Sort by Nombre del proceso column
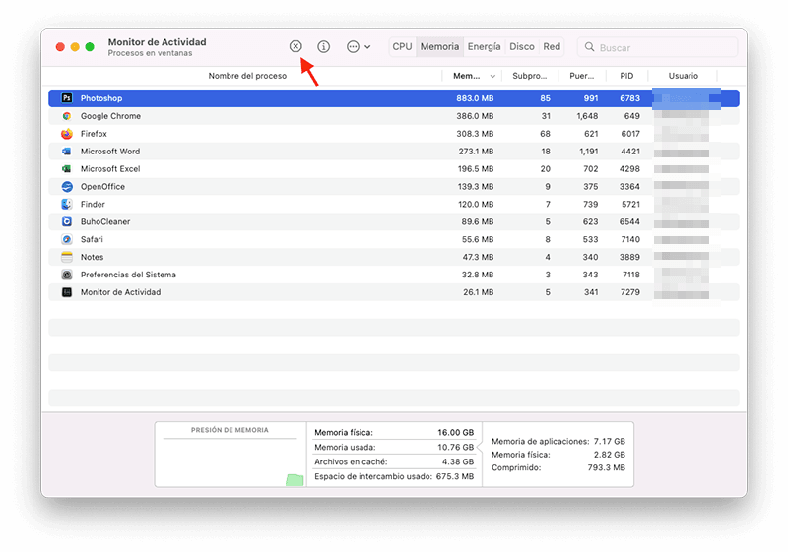788x552 pixels. (x=247, y=76)
